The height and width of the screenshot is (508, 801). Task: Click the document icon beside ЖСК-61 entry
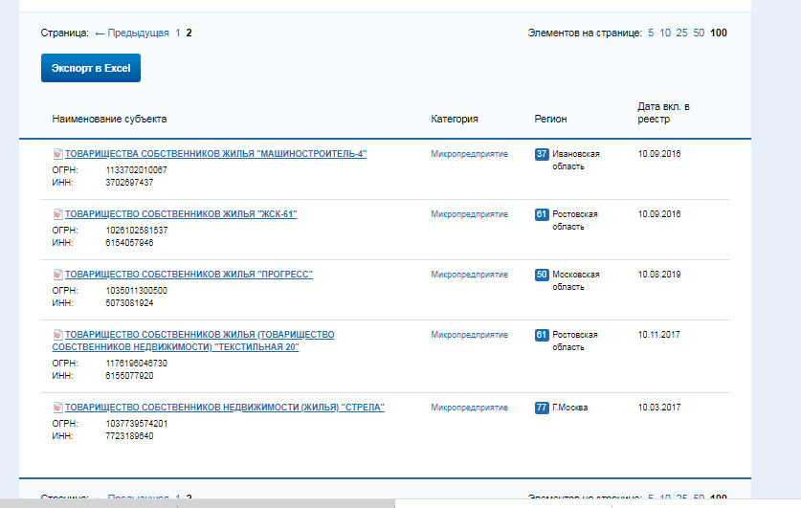57,214
